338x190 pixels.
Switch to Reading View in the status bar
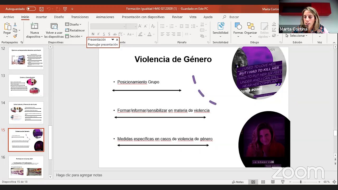[273, 182]
